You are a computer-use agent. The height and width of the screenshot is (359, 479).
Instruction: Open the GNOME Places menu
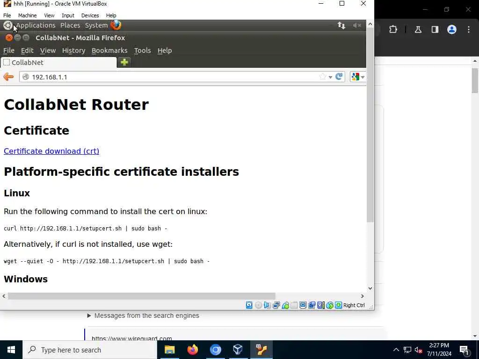[x=70, y=25]
